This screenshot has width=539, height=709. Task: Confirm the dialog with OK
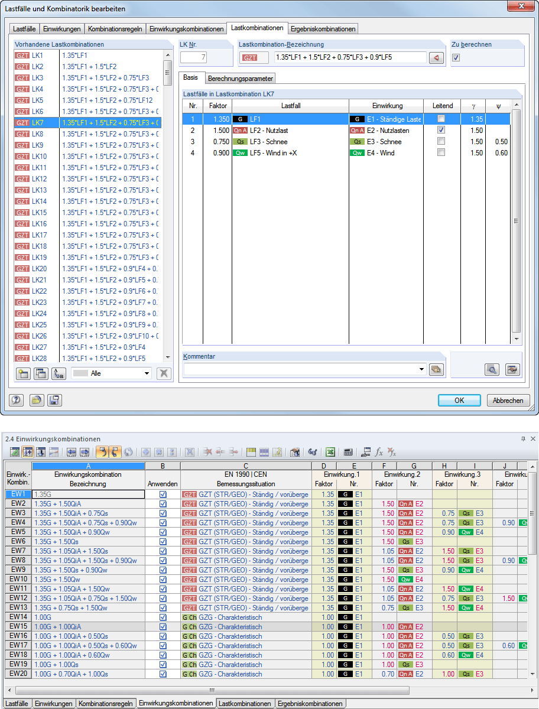[459, 400]
